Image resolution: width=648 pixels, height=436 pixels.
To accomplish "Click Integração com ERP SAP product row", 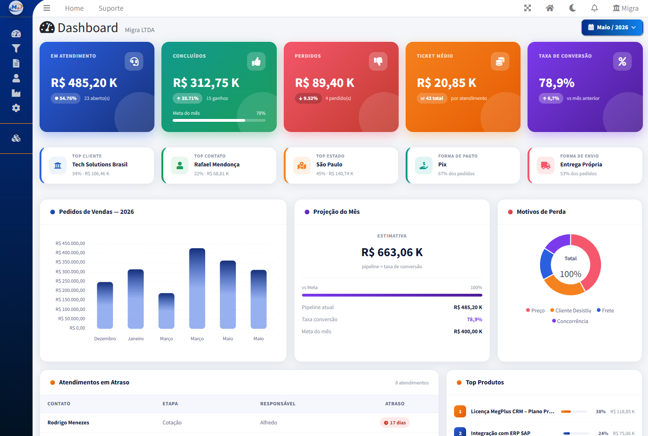I will (544, 432).
